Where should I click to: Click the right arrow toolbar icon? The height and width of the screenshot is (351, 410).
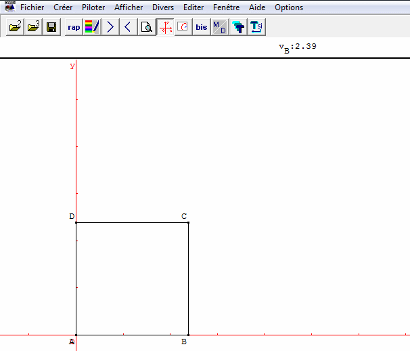(x=110, y=27)
